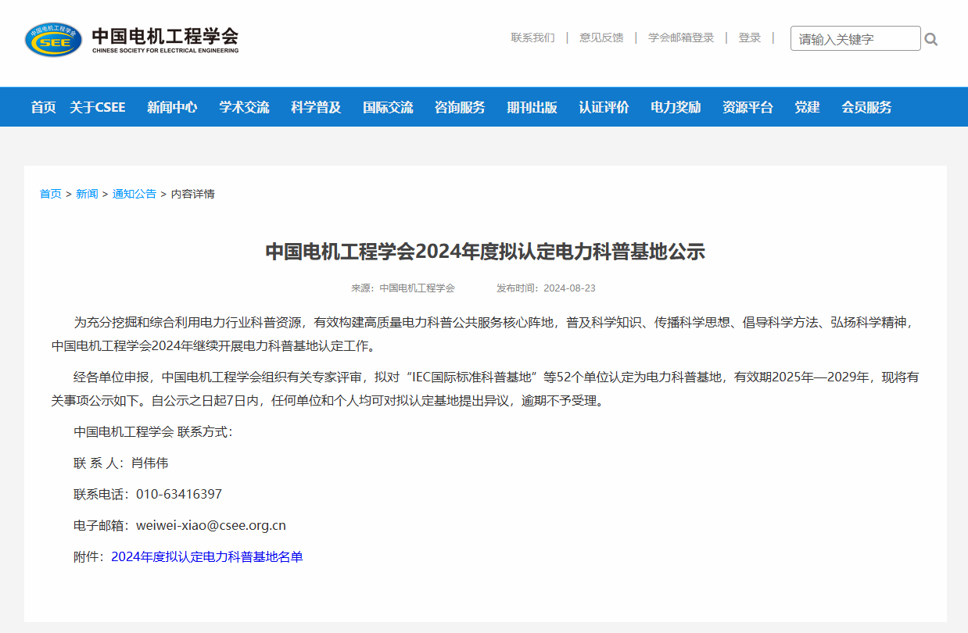Open the 意见反馈 link

pos(601,38)
